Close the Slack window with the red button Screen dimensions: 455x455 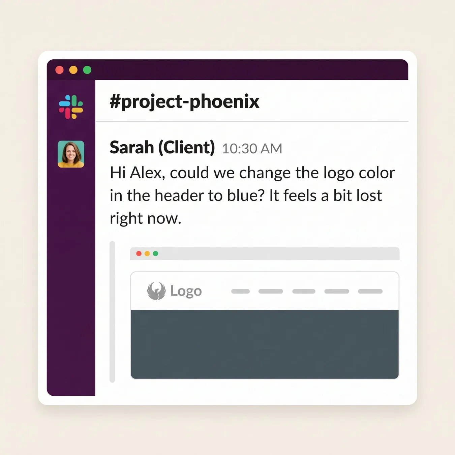tap(60, 70)
